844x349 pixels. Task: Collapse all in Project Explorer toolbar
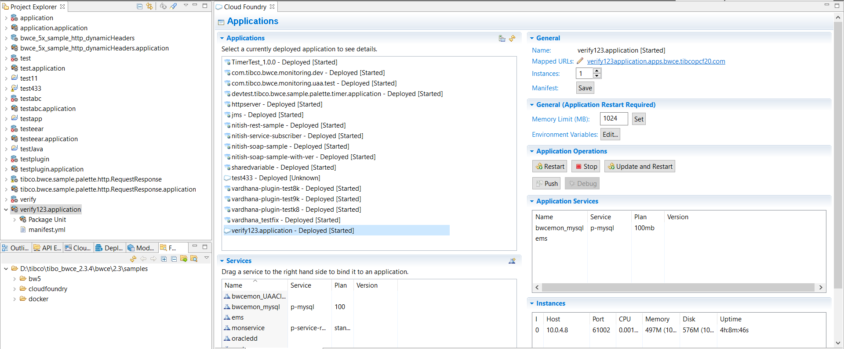pyautogui.click(x=139, y=6)
